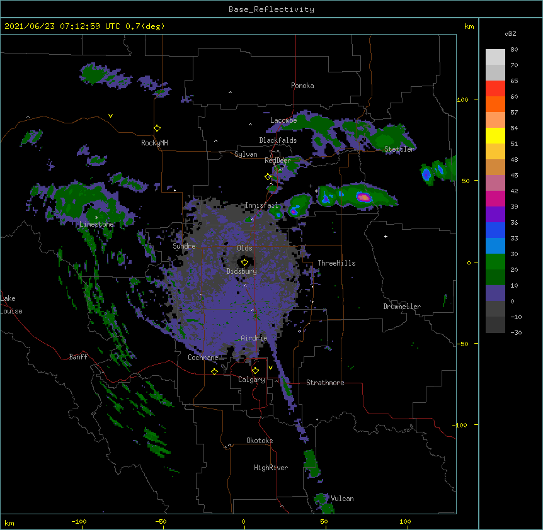Click the yellow diamond marker above Calgary label
This screenshot has width=543, height=530.
pyautogui.click(x=255, y=370)
